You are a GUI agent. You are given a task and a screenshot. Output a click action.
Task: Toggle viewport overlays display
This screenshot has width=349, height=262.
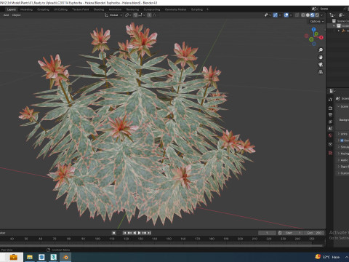(x=286, y=15)
